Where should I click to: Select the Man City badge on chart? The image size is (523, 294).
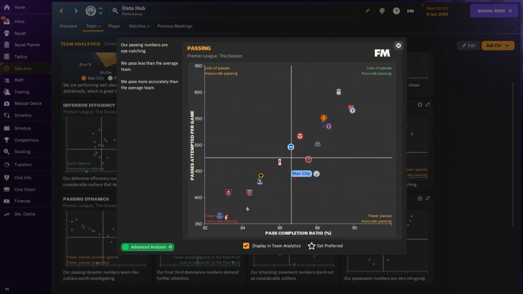point(316,174)
